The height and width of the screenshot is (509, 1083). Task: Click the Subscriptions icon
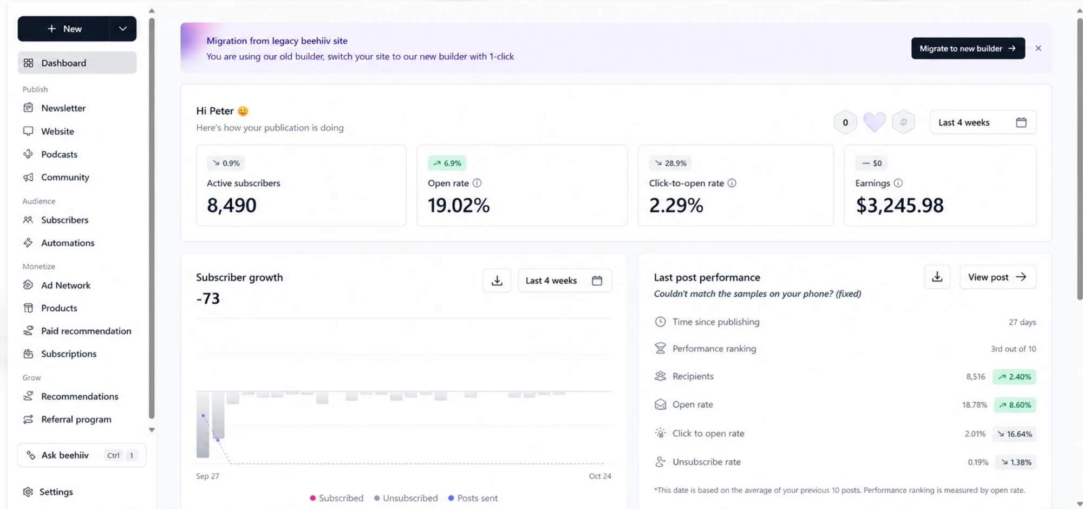pyautogui.click(x=28, y=354)
